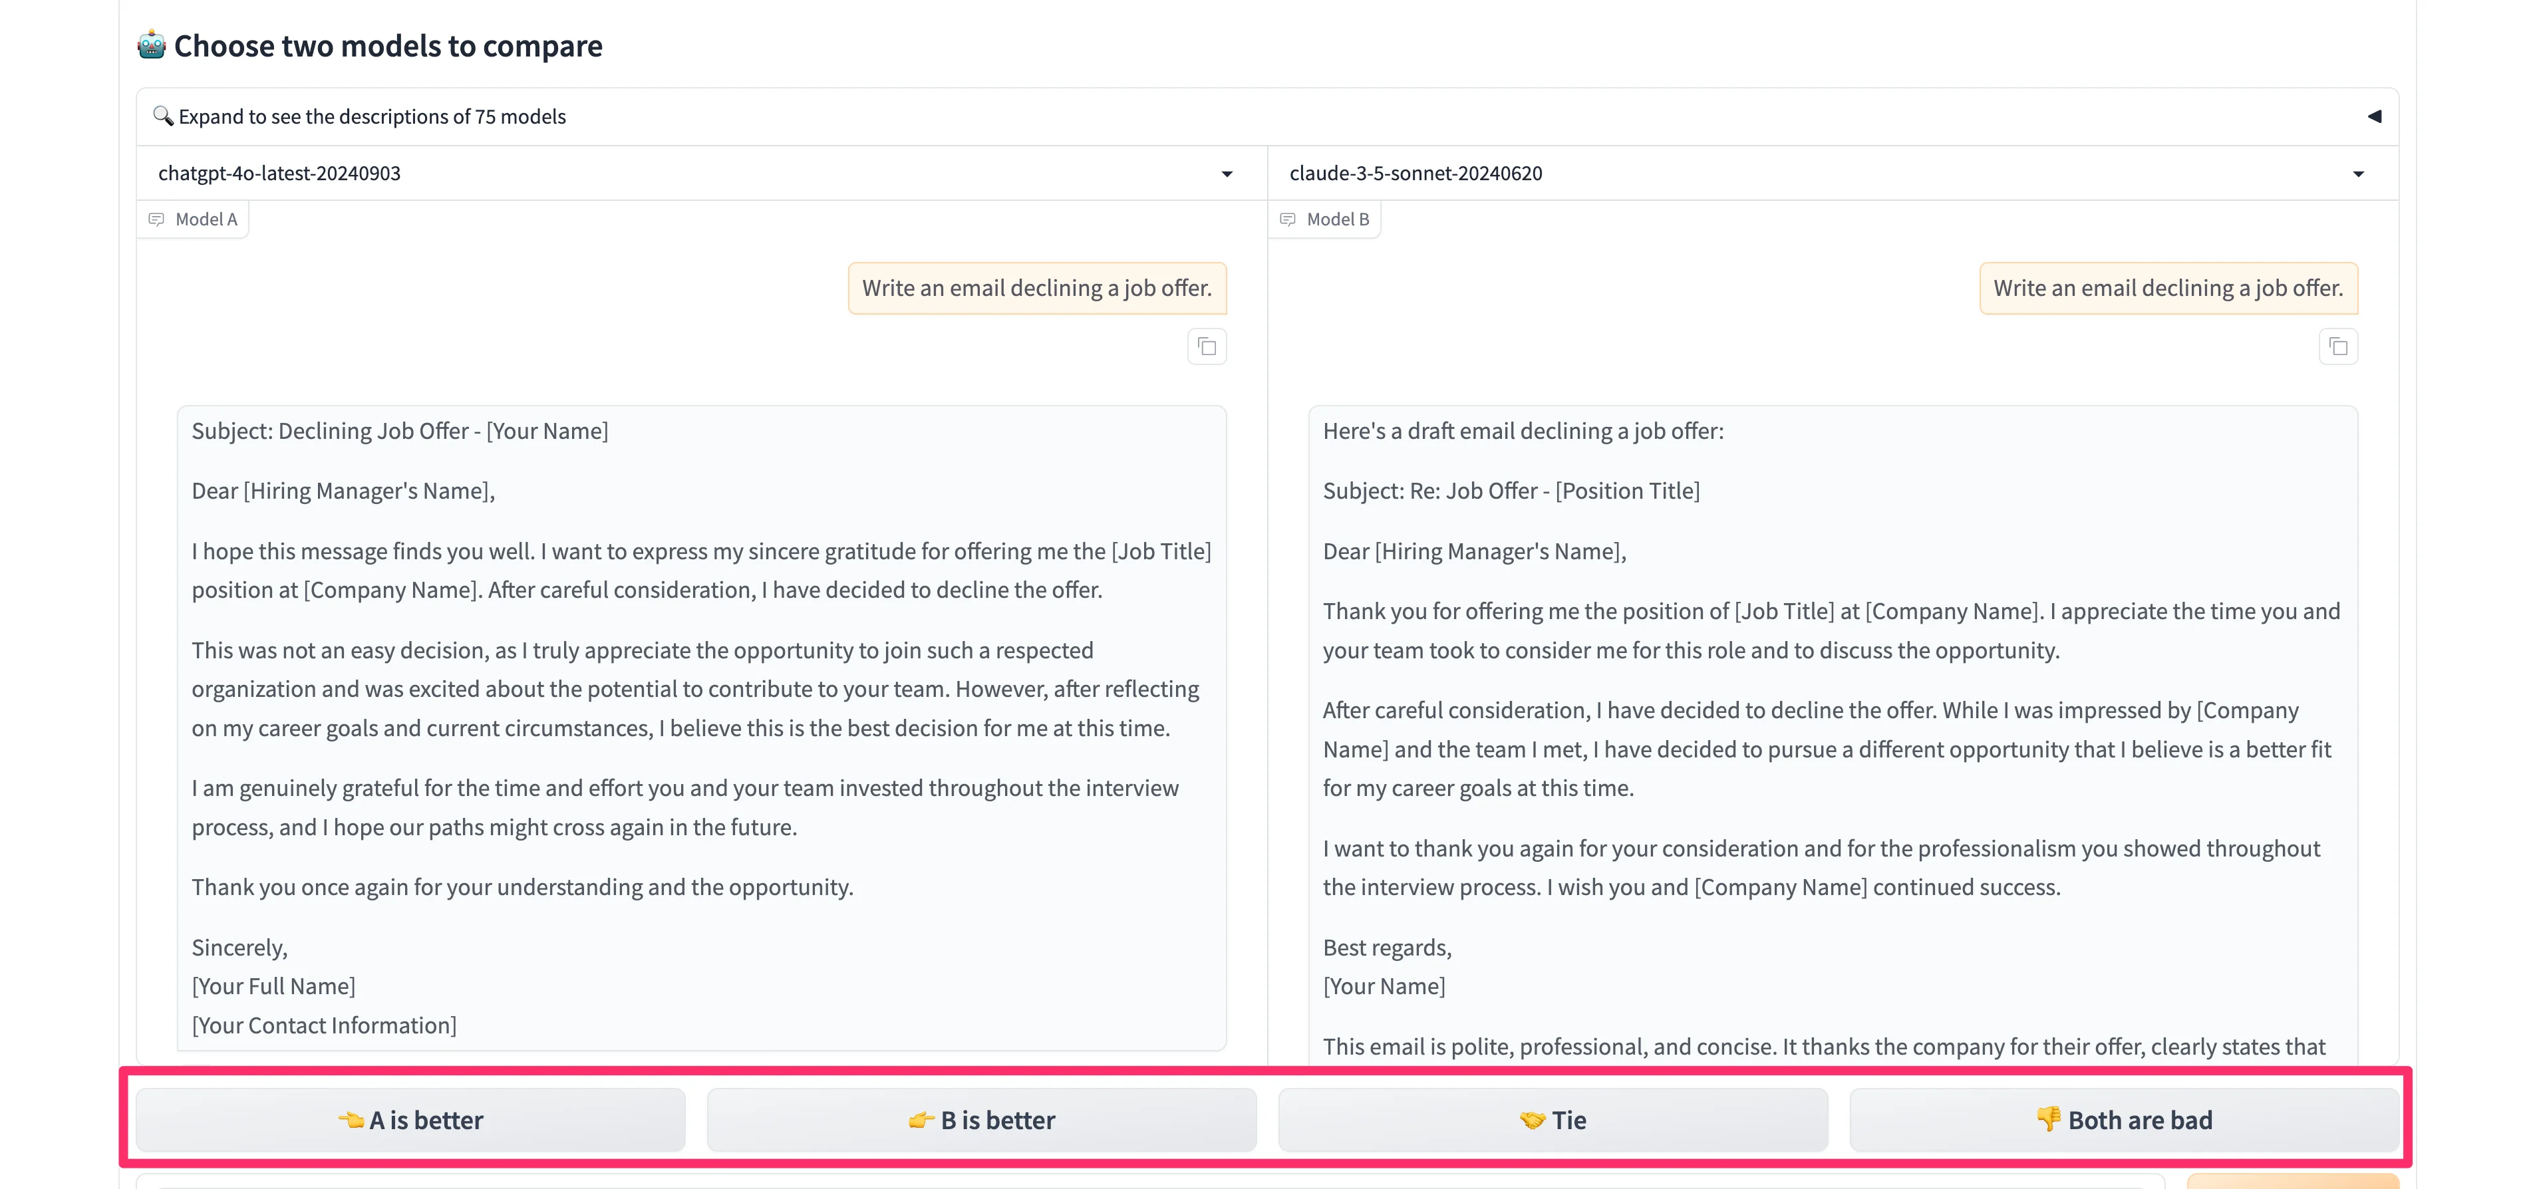
Task: Open the chatgpt-4o-latest-20240903 dropdown arrow
Action: 1226,174
